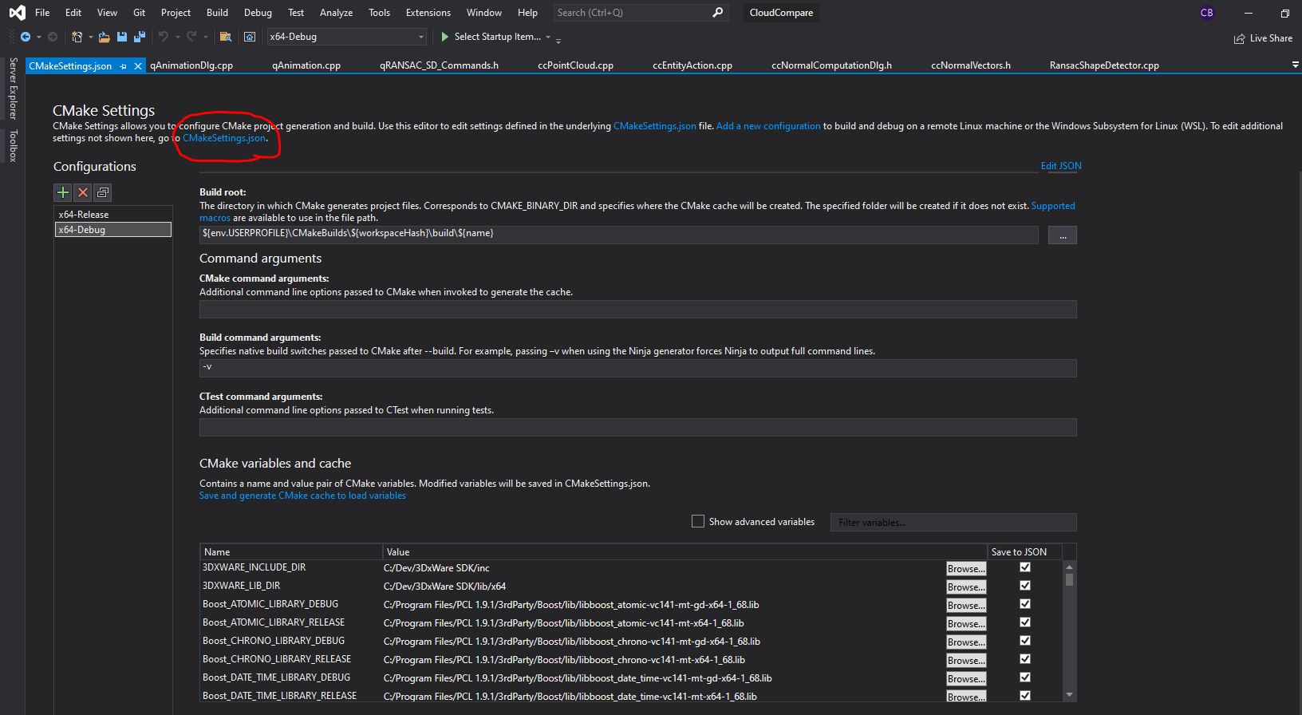The height and width of the screenshot is (715, 1302).
Task: Click the Redo arrow icon
Action: click(191, 37)
